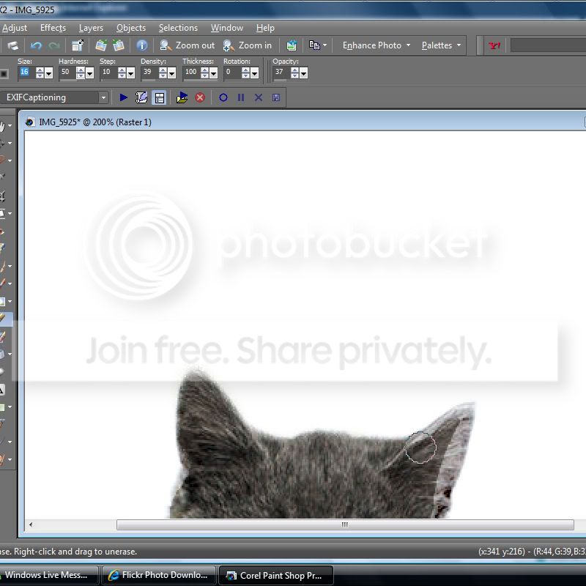Click the horizontal scrollbar thumb
Viewport: 586px width, 586px height.
click(344, 524)
